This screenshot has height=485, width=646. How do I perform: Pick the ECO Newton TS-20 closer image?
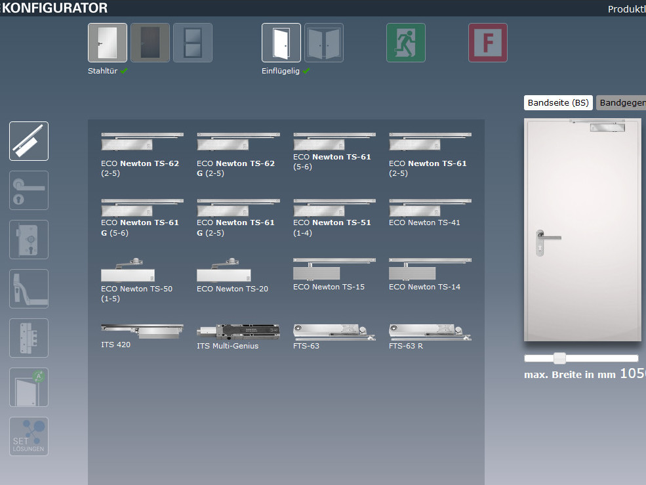(224, 270)
